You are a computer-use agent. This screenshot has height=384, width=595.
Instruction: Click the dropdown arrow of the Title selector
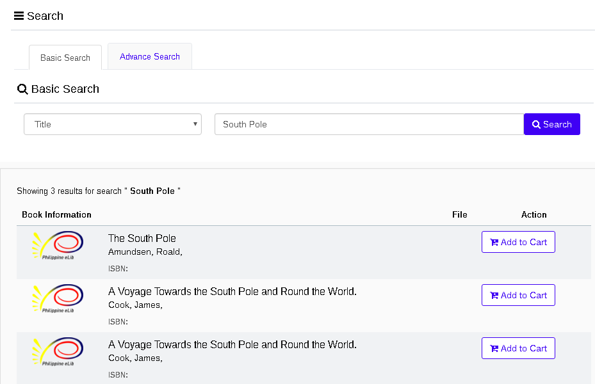[x=195, y=124]
